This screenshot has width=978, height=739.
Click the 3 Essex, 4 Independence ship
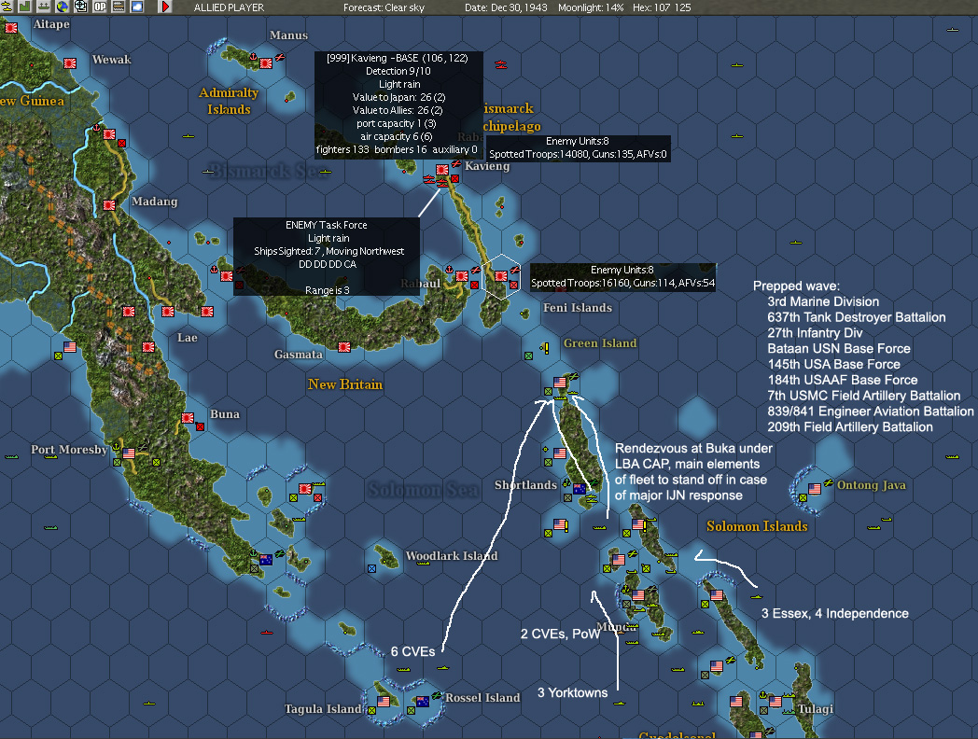(757, 597)
